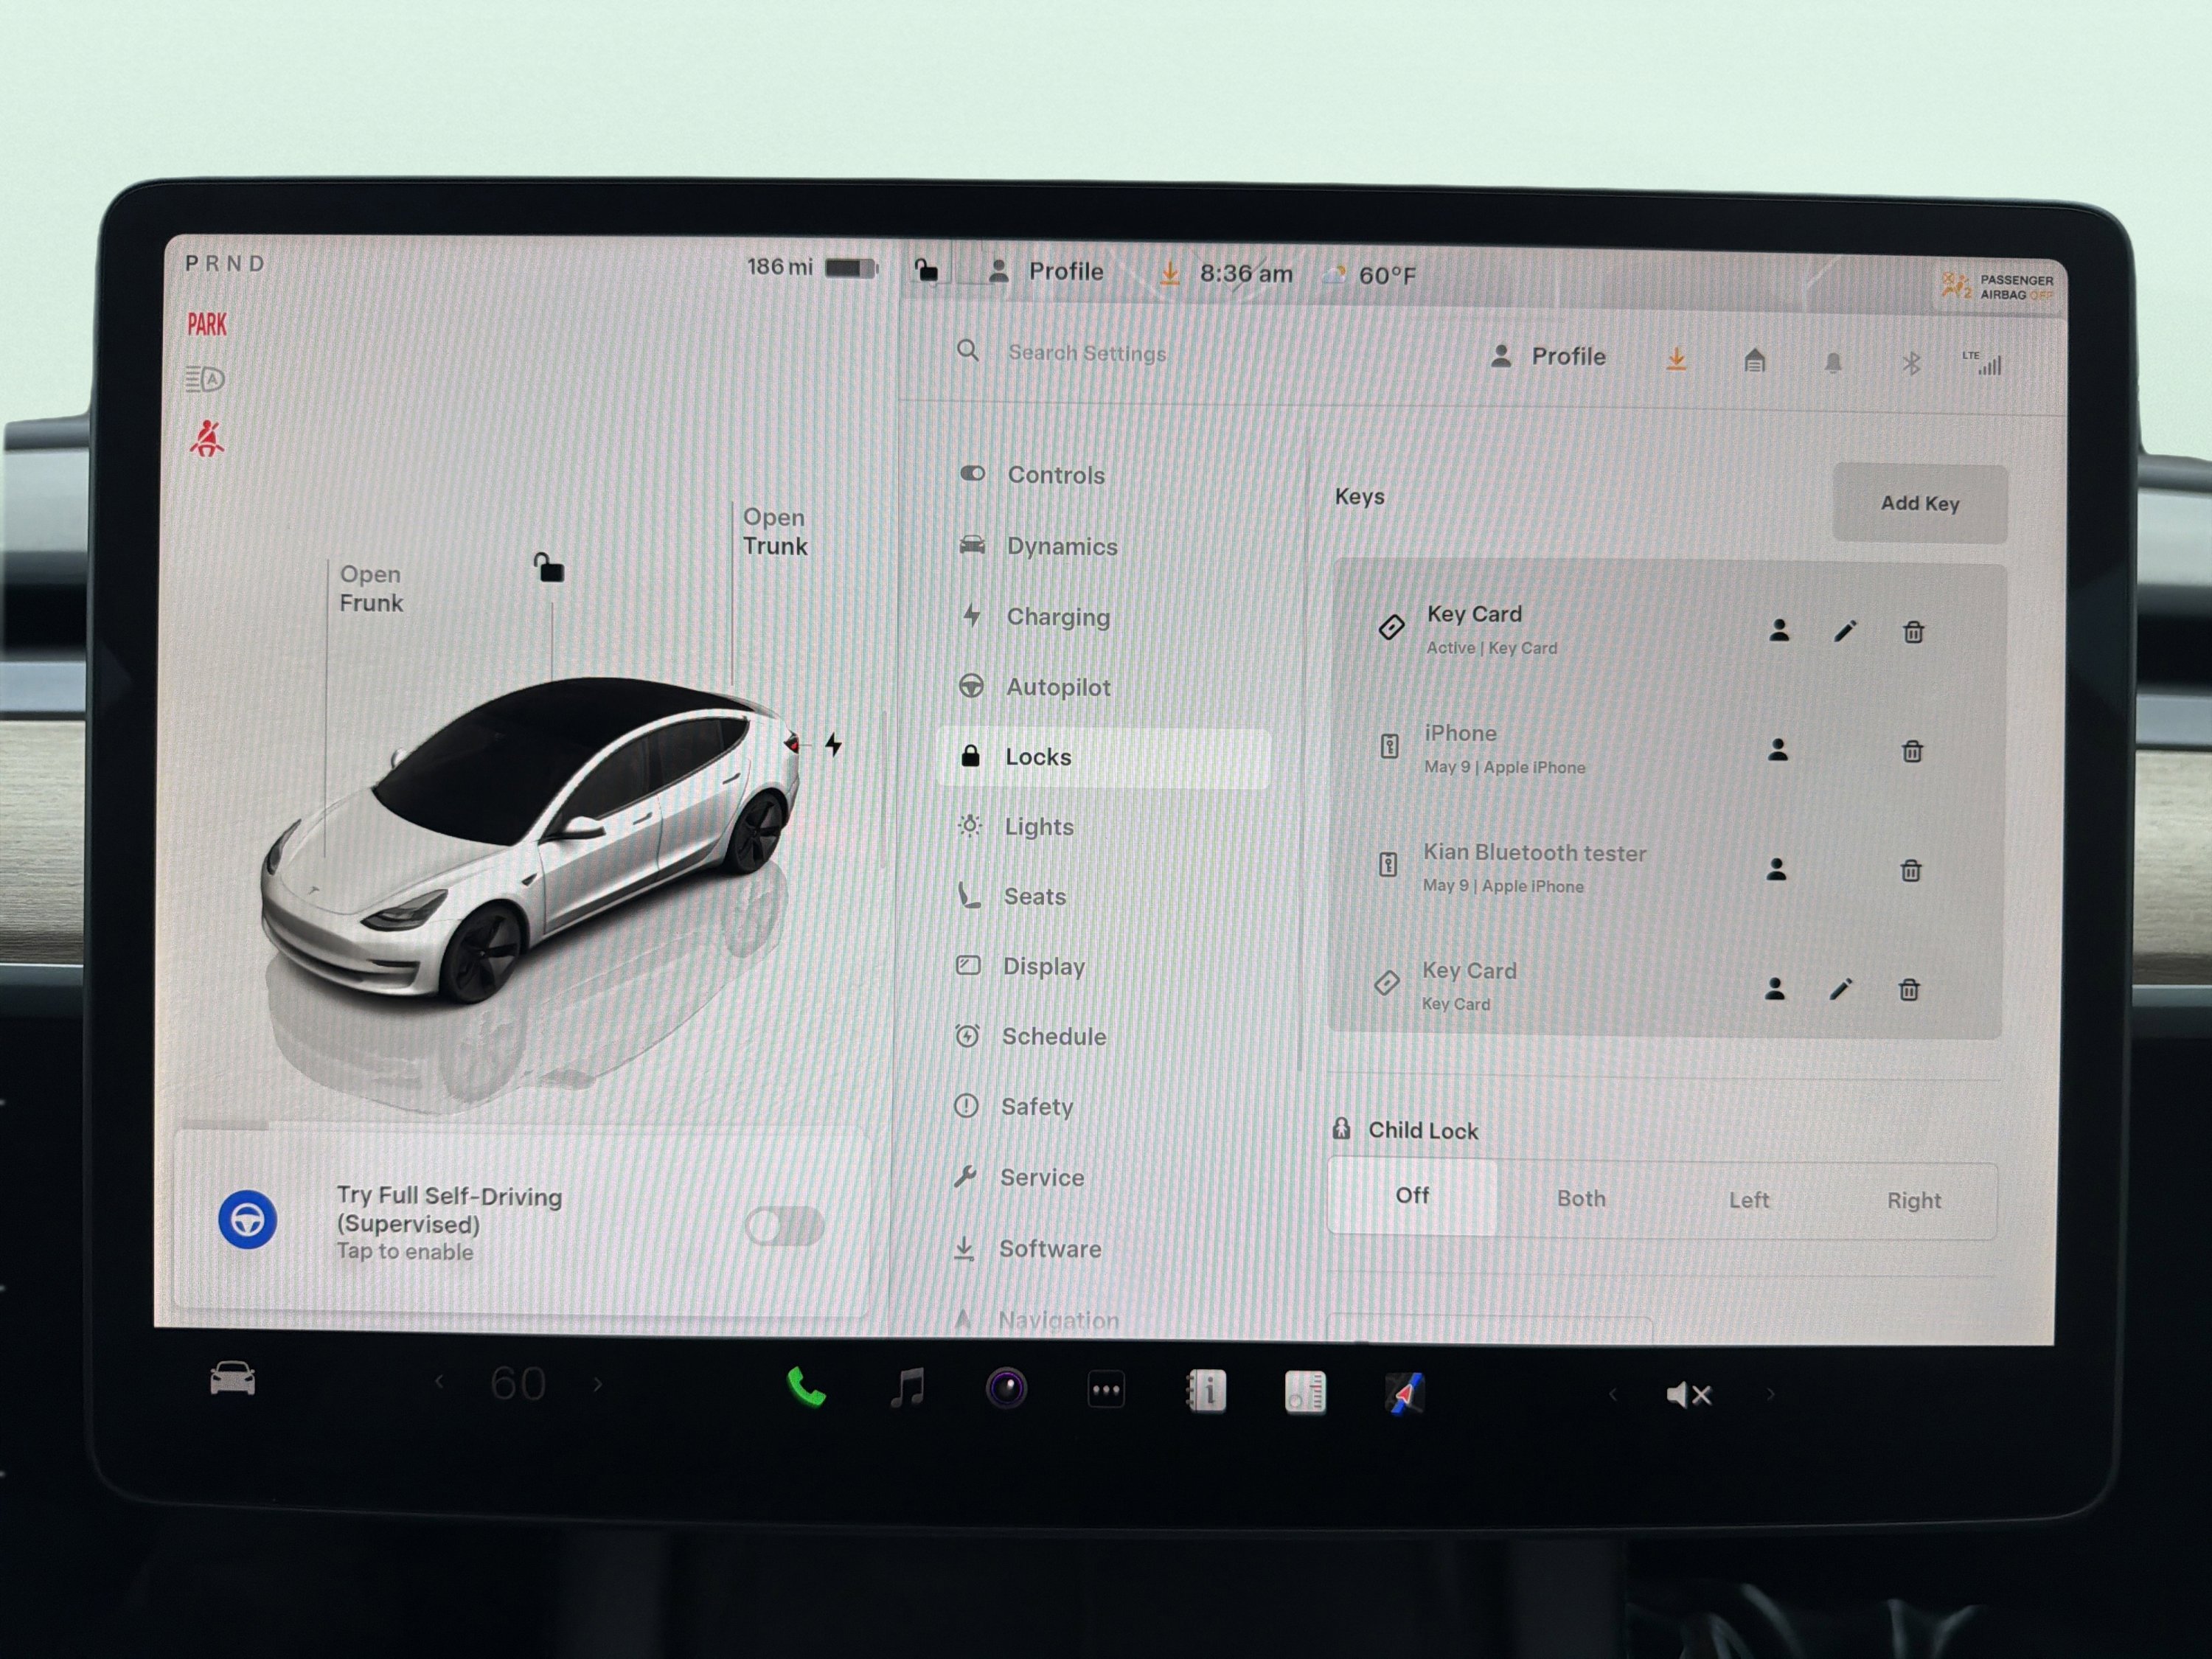
Task: Rename the inactive bottom Key Card with the pencil
Action: tap(1841, 989)
